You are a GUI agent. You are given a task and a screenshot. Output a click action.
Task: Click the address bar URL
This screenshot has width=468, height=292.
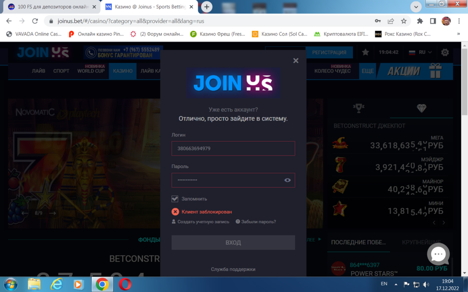[x=131, y=21]
